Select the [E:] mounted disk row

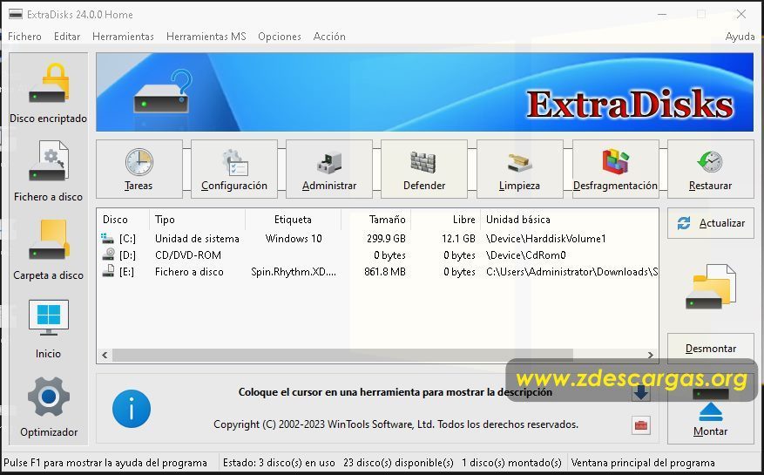tap(377, 272)
